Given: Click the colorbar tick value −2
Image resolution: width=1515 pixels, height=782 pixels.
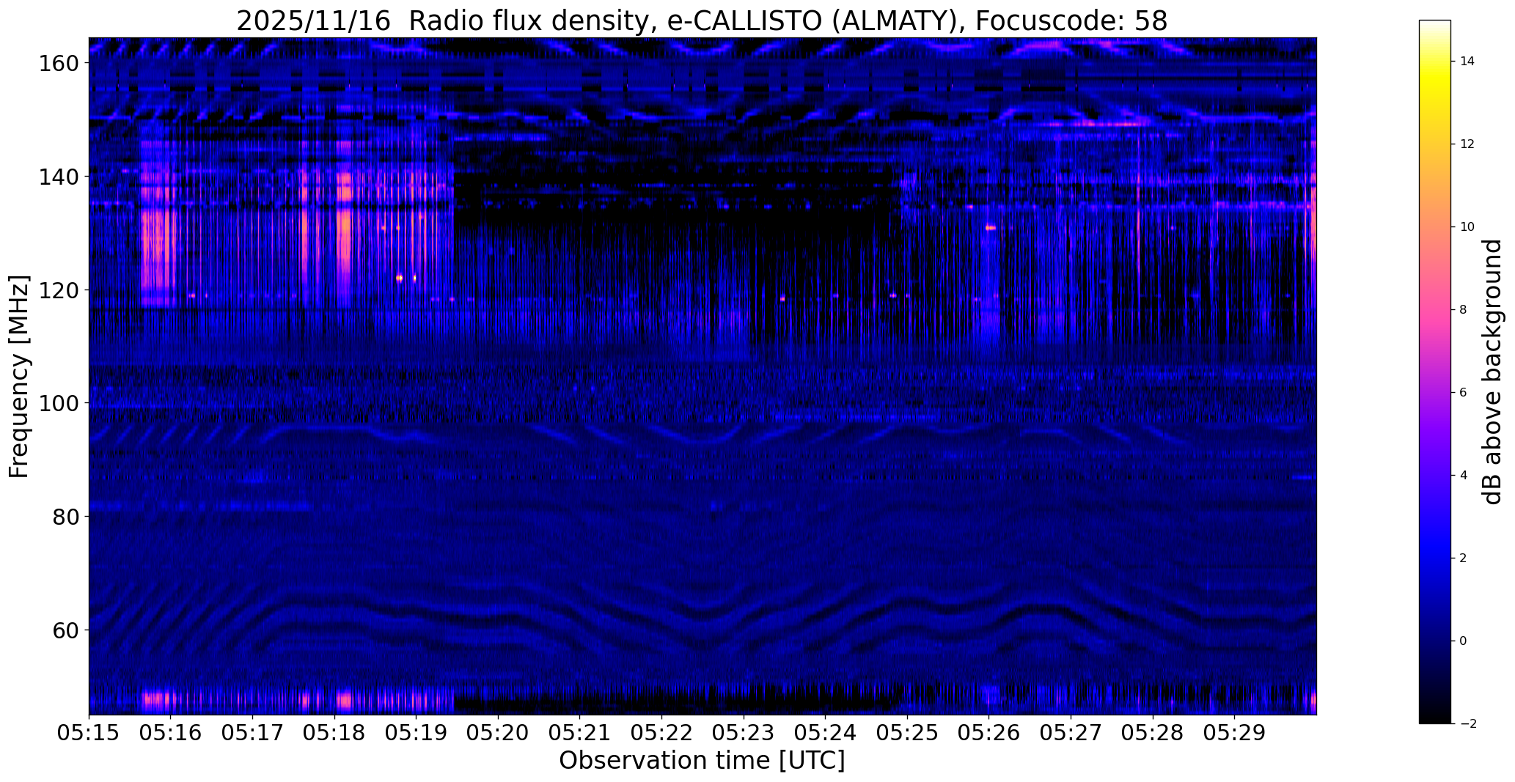Looking at the screenshot, I should pyautogui.click(x=1468, y=724).
